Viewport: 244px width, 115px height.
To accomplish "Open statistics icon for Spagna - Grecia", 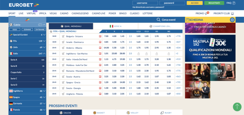I will pyautogui.click(x=63, y=82).
